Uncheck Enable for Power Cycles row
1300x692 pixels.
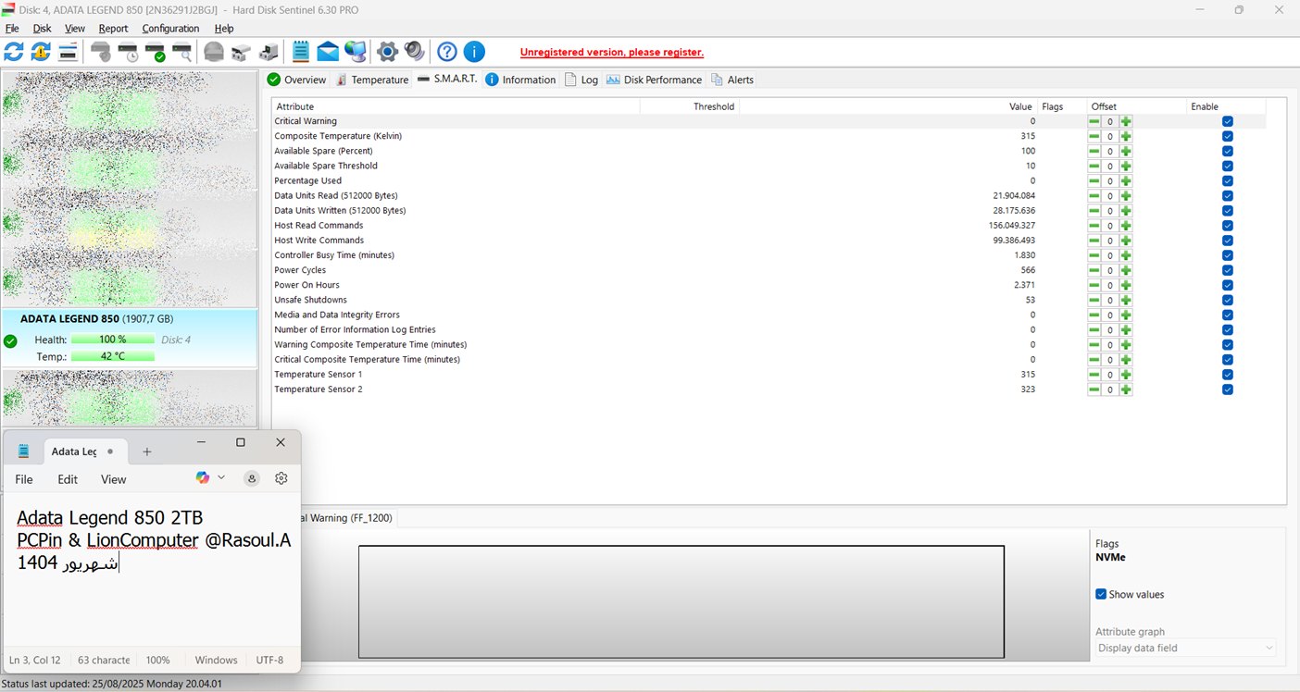tap(1227, 270)
